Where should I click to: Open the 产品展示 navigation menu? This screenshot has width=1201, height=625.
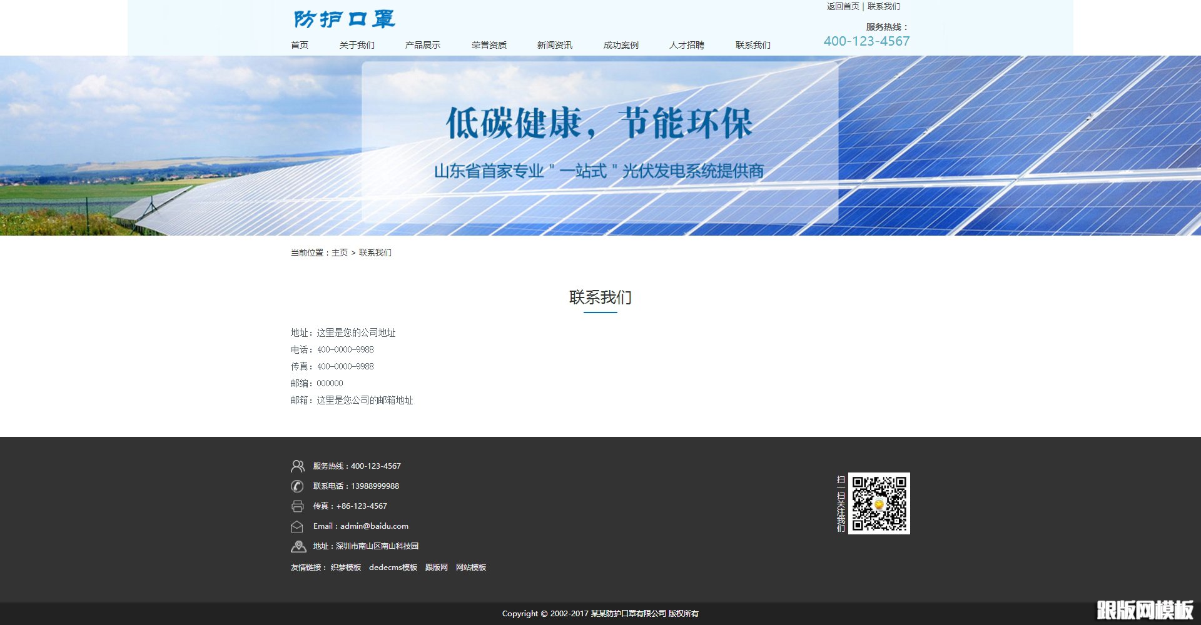click(421, 44)
